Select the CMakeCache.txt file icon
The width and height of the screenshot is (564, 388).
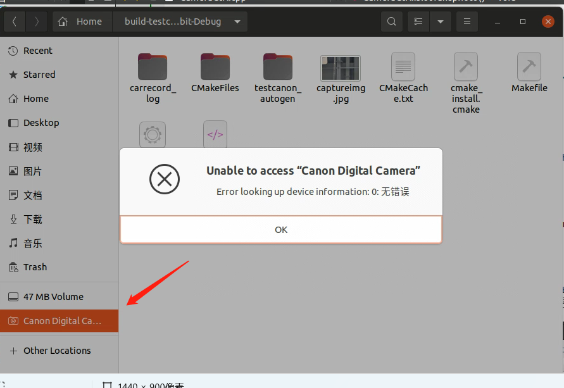(x=403, y=66)
